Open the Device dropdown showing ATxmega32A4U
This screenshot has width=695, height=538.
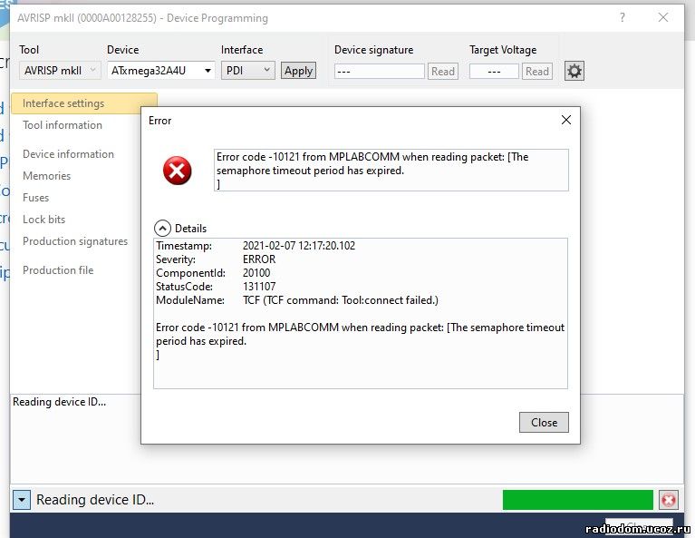[161, 71]
